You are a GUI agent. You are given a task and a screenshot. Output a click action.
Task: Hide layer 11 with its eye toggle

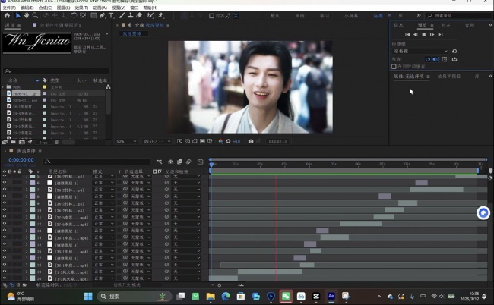[x=5, y=217]
